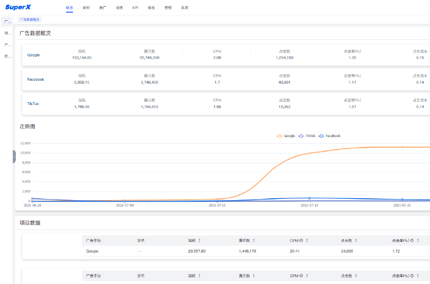Sort first project table by CPM

pyautogui.click(x=307, y=241)
